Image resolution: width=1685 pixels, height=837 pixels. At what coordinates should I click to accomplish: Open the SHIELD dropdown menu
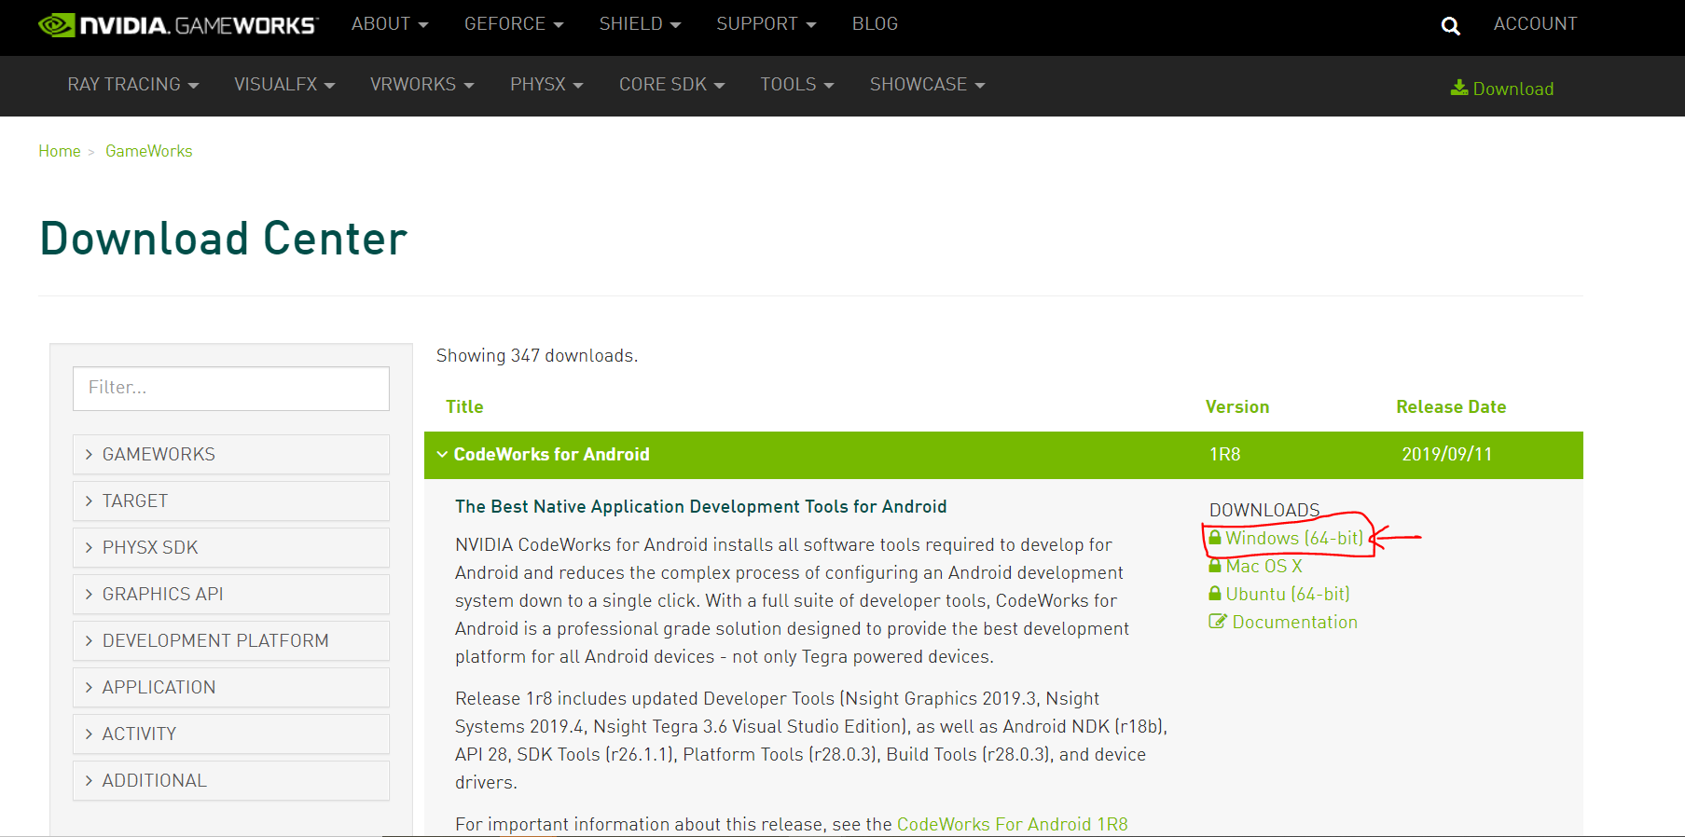click(640, 24)
